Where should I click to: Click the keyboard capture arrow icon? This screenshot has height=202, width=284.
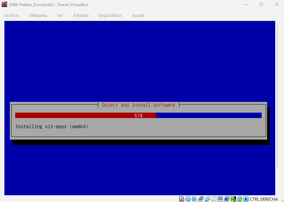click(x=246, y=199)
